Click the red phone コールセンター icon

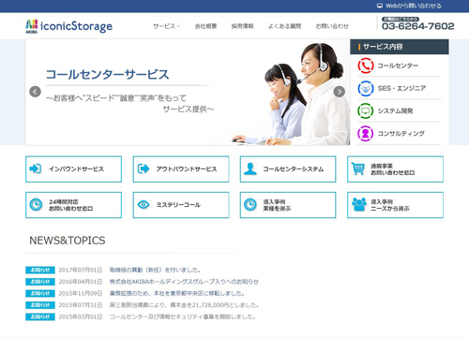point(366,66)
